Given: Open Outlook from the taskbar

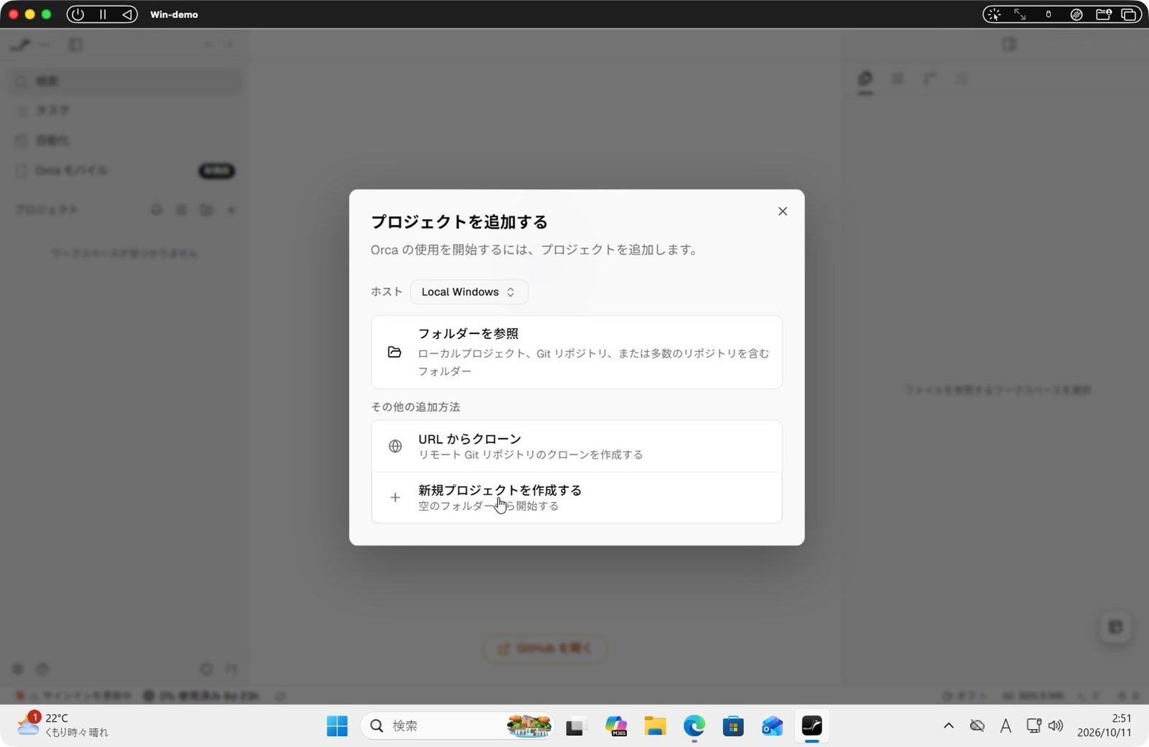Looking at the screenshot, I should 773,726.
